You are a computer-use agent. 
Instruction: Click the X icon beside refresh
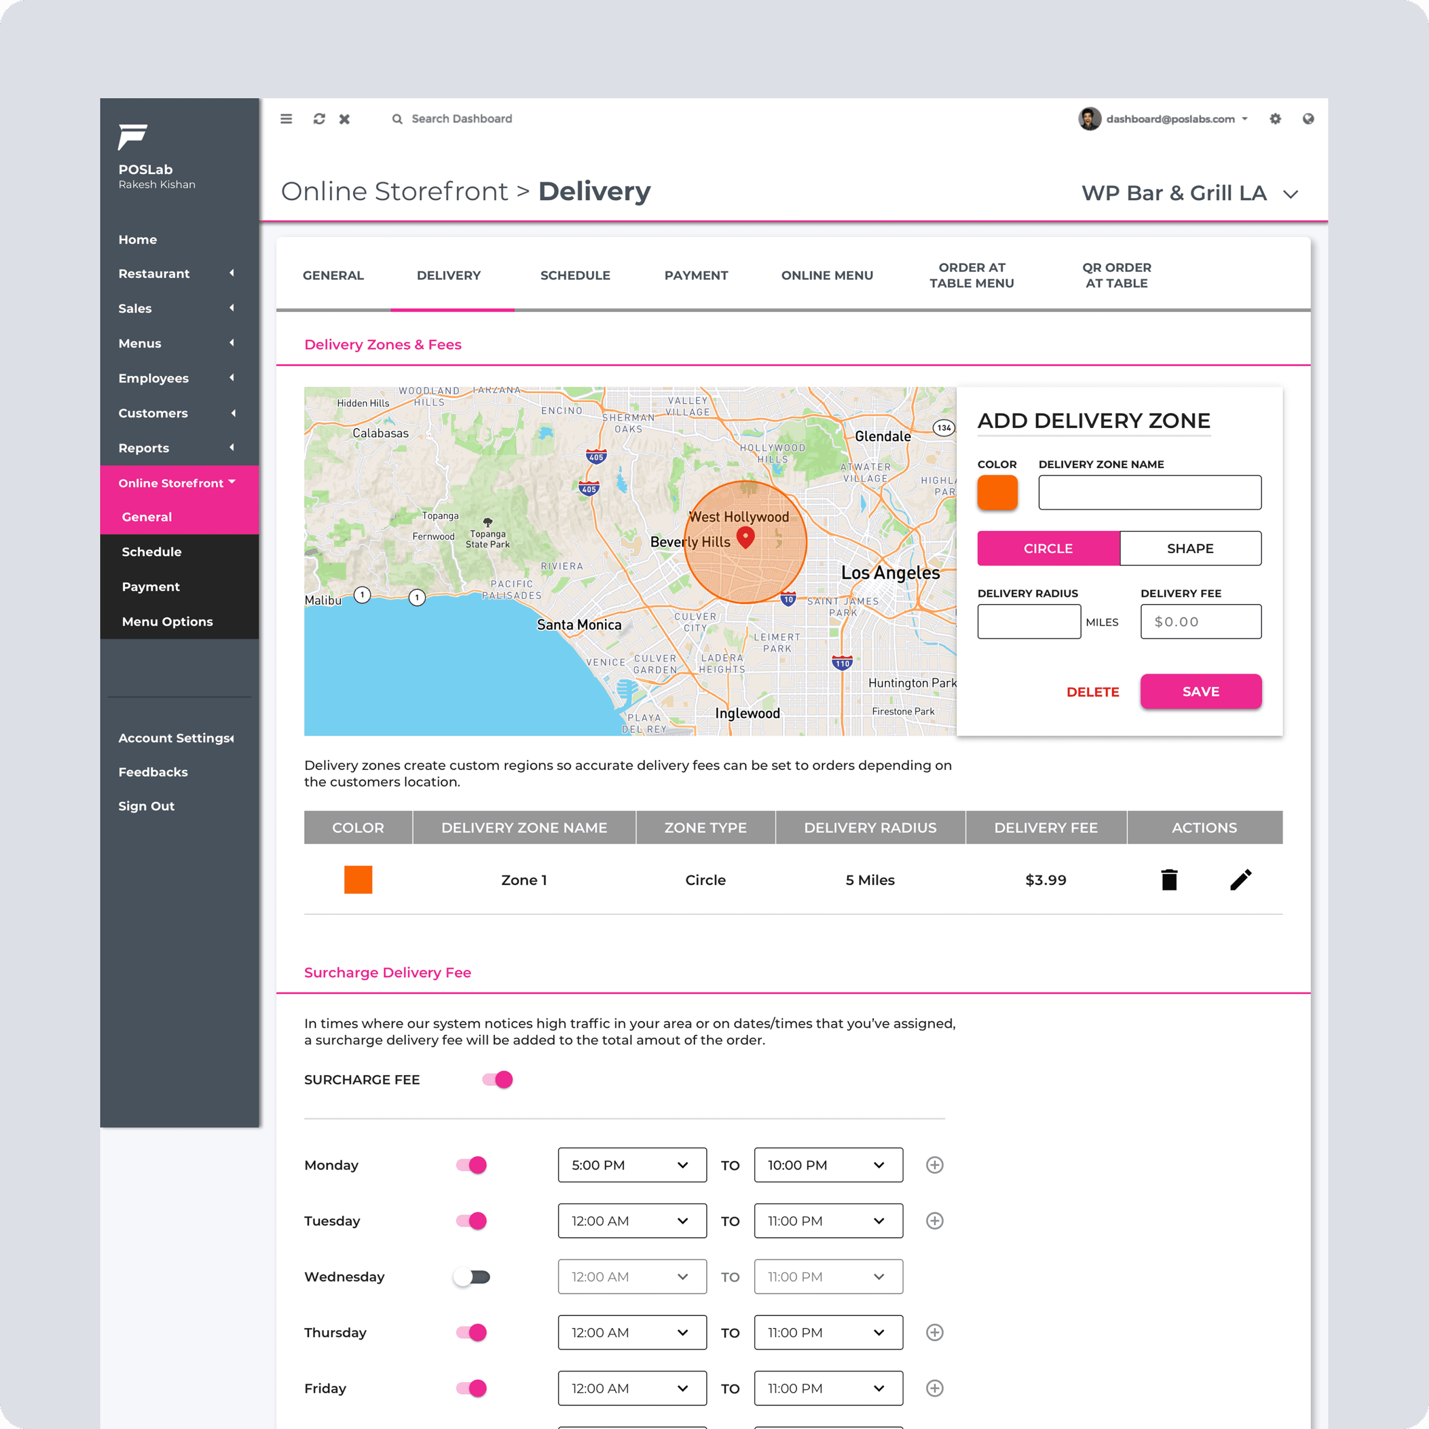pos(344,119)
